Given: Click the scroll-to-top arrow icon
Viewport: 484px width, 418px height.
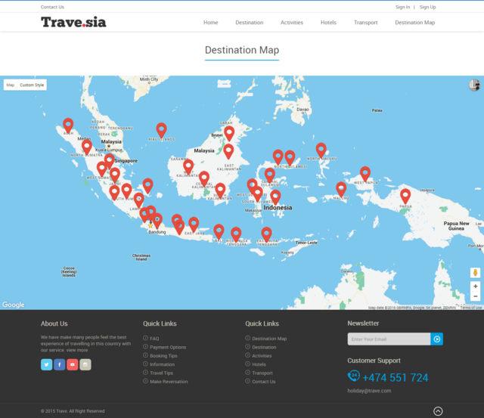Looking at the screenshot, I should tap(438, 411).
